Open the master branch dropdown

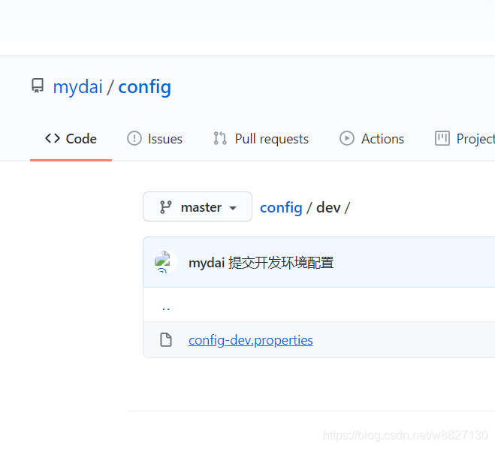(x=198, y=206)
